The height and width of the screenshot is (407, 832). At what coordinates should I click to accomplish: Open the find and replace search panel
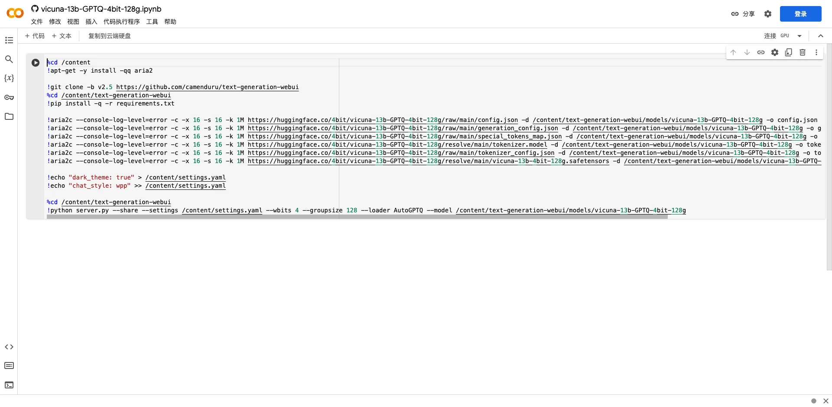tap(9, 59)
